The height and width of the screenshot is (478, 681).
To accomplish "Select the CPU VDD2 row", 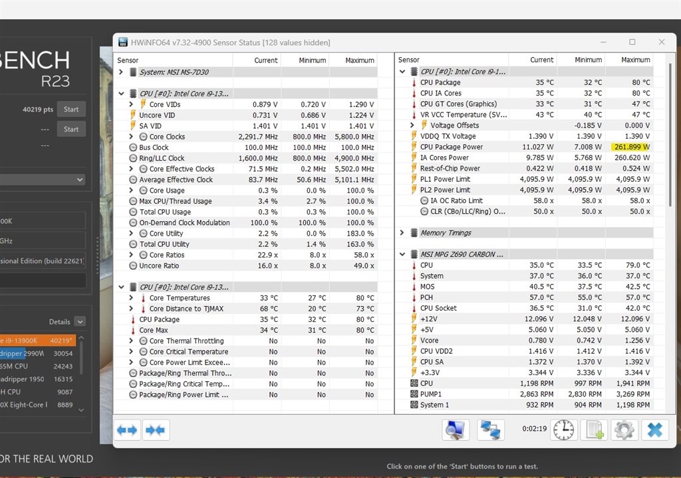I will [x=524, y=351].
